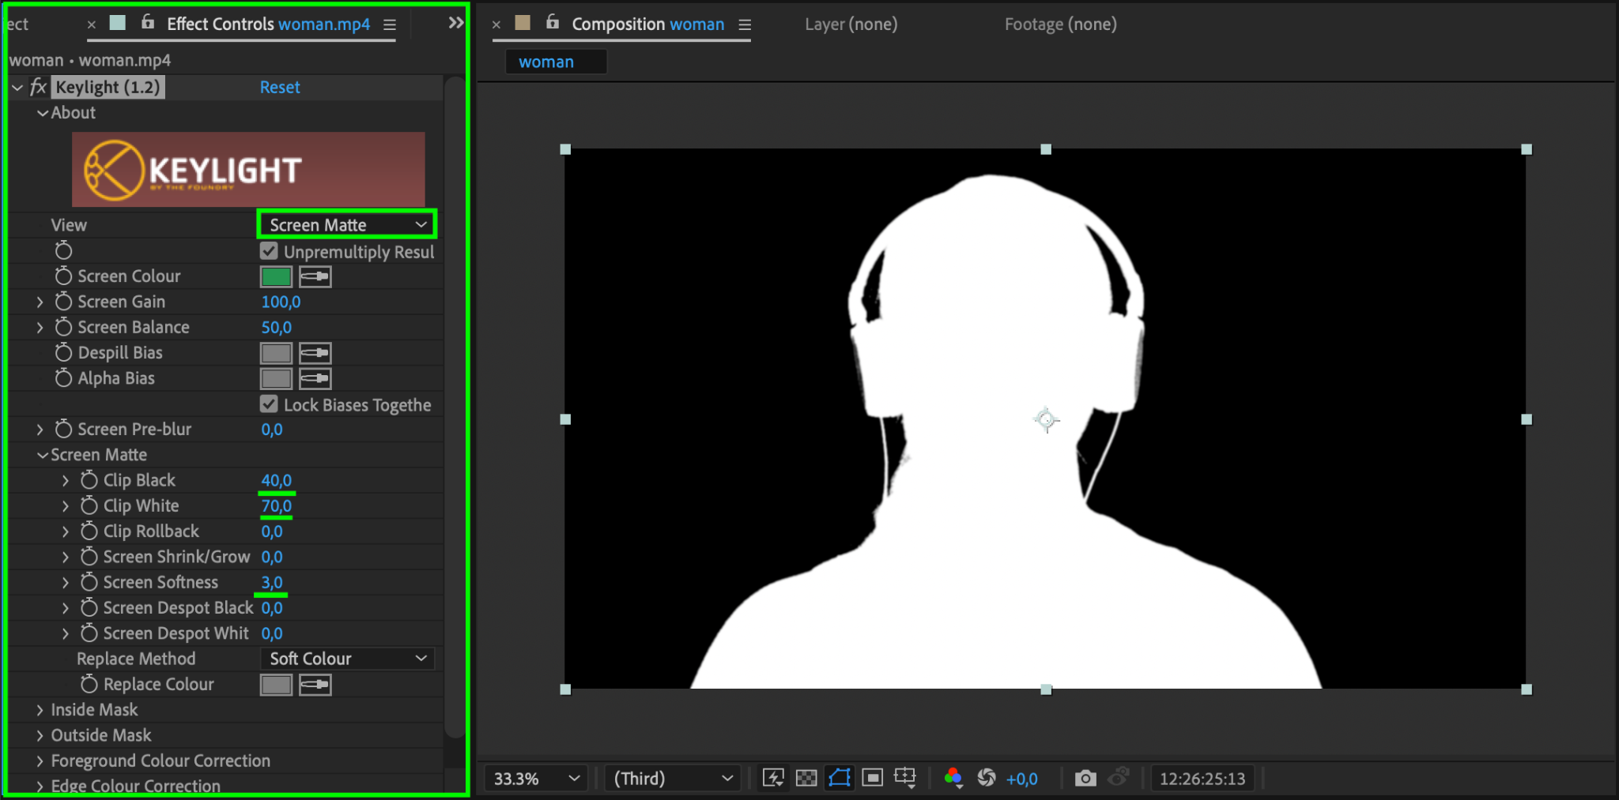Viewport: 1619px width, 800px height.
Task: Click the timecode 12:26:25:13
Action: coord(1202,779)
